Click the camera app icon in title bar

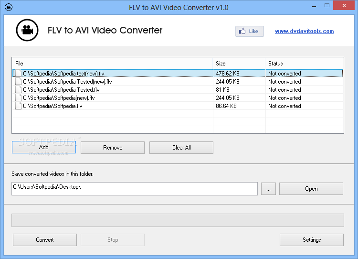pyautogui.click(x=9, y=7)
